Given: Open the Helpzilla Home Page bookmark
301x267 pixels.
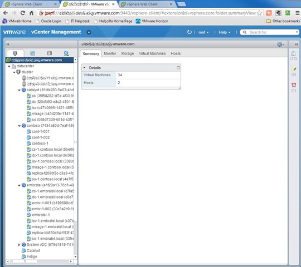Looking at the screenshot, I should tap(113, 21).
